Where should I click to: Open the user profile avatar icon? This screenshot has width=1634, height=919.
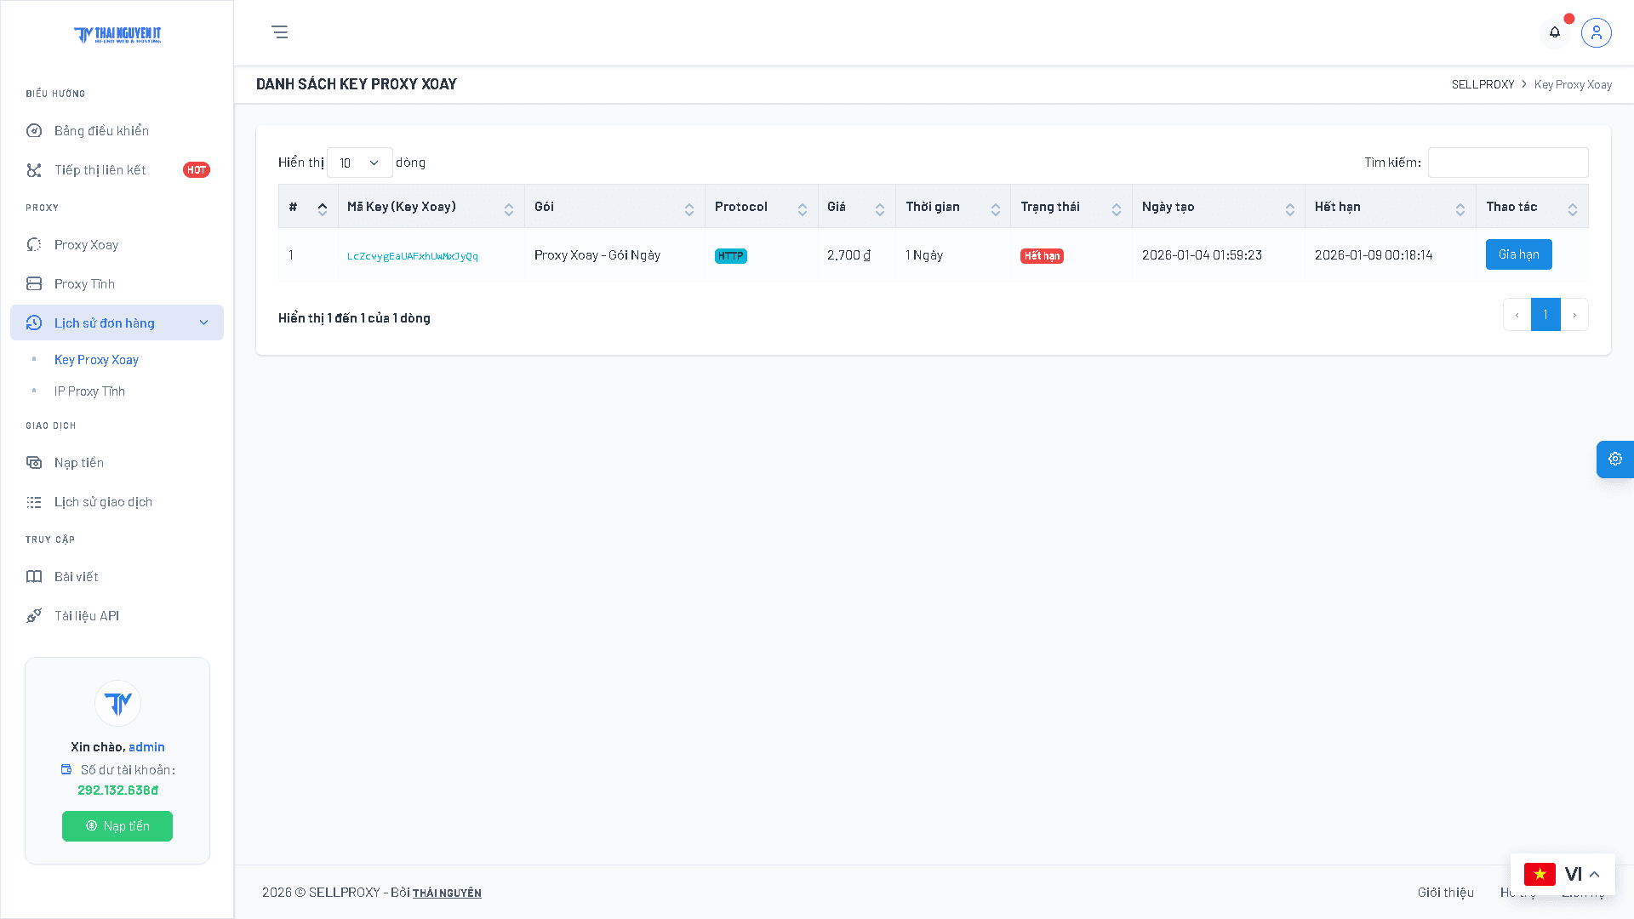1597,32
